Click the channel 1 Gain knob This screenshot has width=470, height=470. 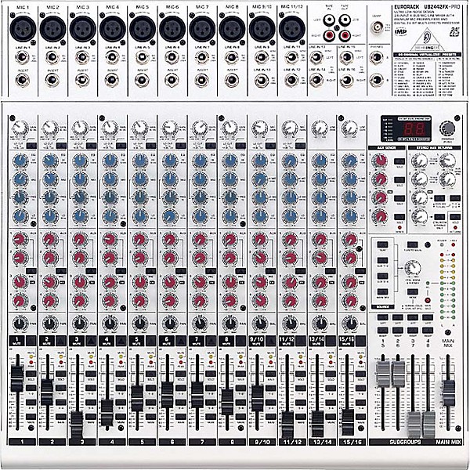click(20, 128)
